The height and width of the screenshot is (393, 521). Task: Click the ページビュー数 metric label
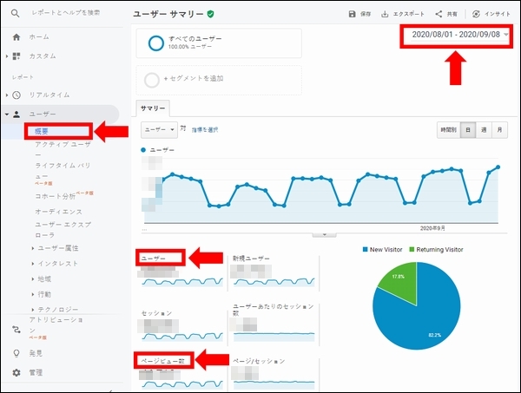(162, 361)
